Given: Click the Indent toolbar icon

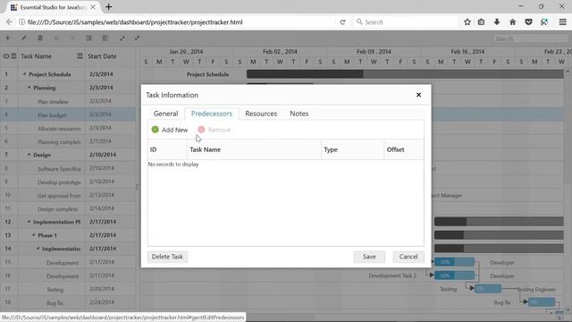Looking at the screenshot, I should pos(88,38).
